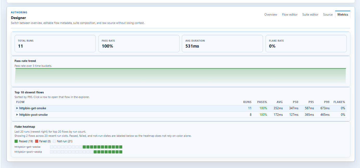Click the PASS% column header

point(262,102)
